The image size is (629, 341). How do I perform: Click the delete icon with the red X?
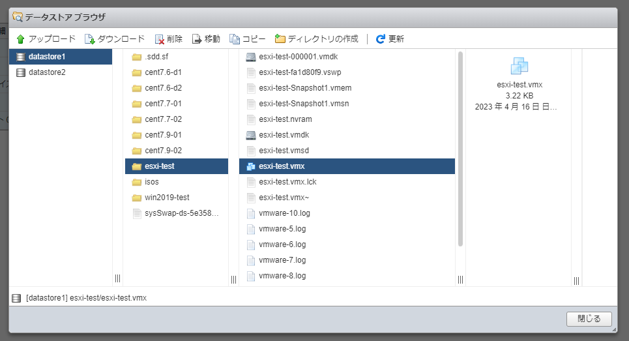click(x=159, y=39)
